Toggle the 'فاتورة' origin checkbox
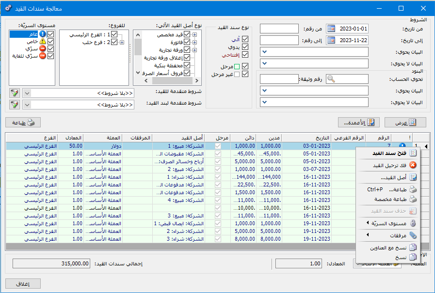The width and height of the screenshot is (435, 293). pyautogui.click(x=187, y=42)
